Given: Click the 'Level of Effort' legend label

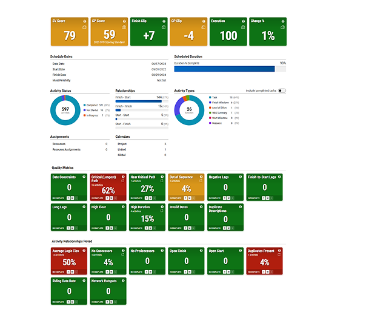Looking at the screenshot, I should pyautogui.click(x=219, y=108).
